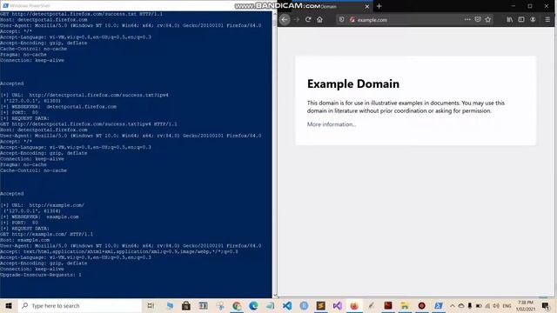Open taskbar clock and date
Image resolution: width=557 pixels, height=313 pixels.
526,305
